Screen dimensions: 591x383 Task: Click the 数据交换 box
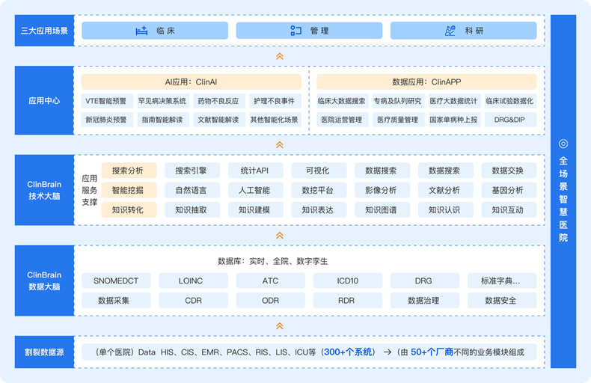tap(509, 171)
